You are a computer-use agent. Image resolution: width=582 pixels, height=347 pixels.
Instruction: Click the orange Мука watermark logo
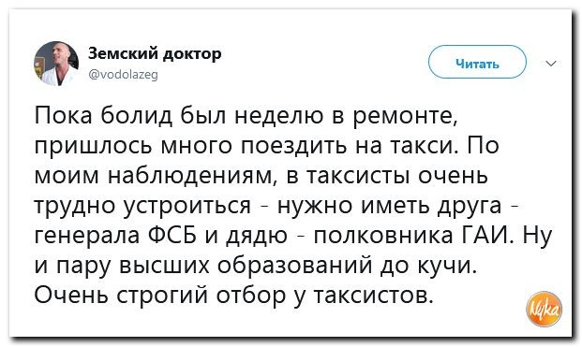(545, 309)
